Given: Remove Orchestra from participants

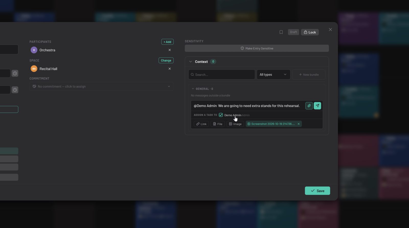Looking at the screenshot, I should [x=169, y=50].
